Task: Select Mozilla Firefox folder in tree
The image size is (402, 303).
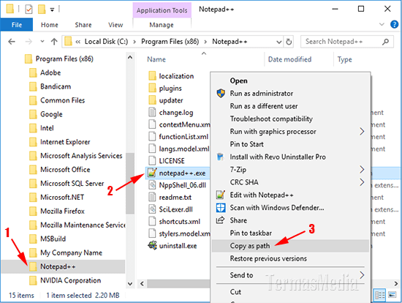Action: [x=62, y=211]
